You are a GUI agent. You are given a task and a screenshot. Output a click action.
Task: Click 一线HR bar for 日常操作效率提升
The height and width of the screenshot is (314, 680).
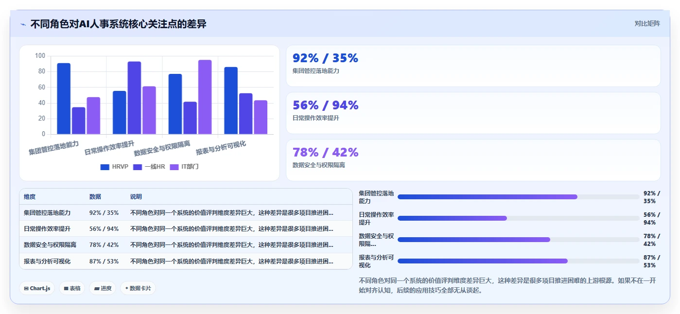134,98
